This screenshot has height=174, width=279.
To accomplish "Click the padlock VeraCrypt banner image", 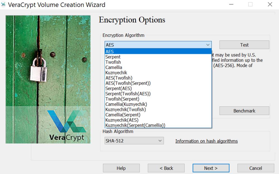I will coord(48,79).
